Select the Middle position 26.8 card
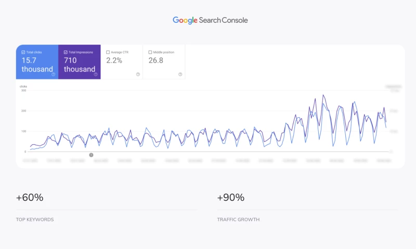 [x=164, y=62]
